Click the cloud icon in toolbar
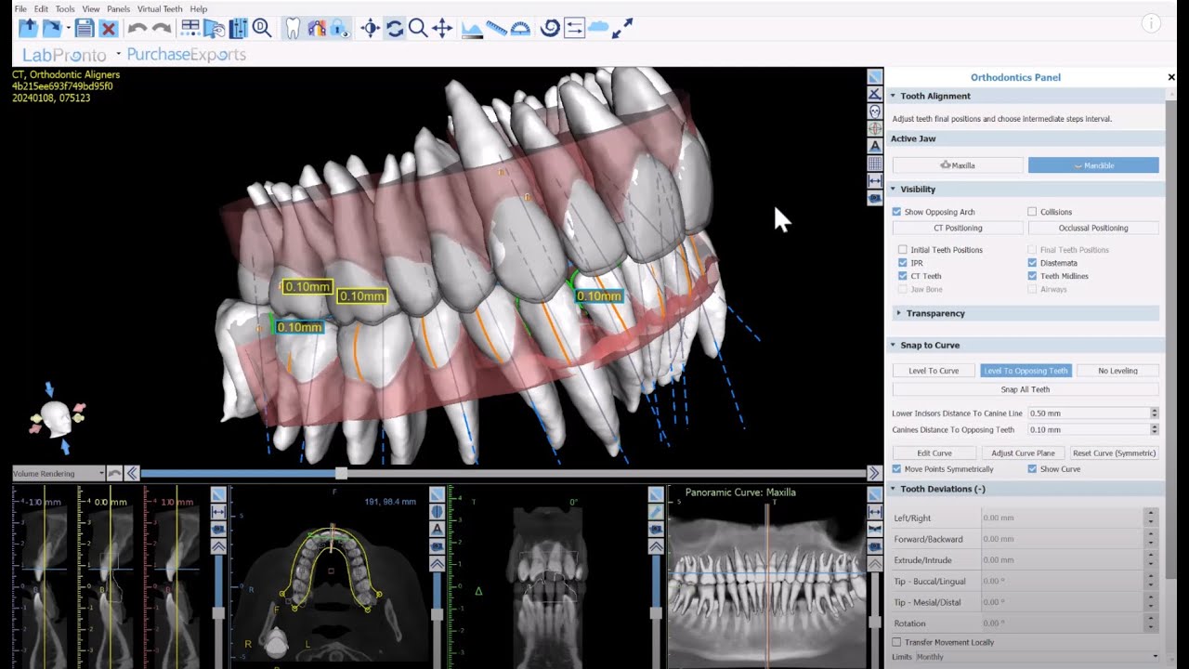1189x669 pixels. pyautogui.click(x=598, y=29)
